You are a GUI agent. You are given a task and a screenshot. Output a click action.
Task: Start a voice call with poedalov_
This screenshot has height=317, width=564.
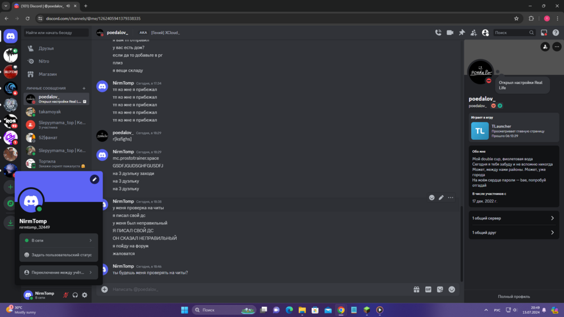click(438, 33)
